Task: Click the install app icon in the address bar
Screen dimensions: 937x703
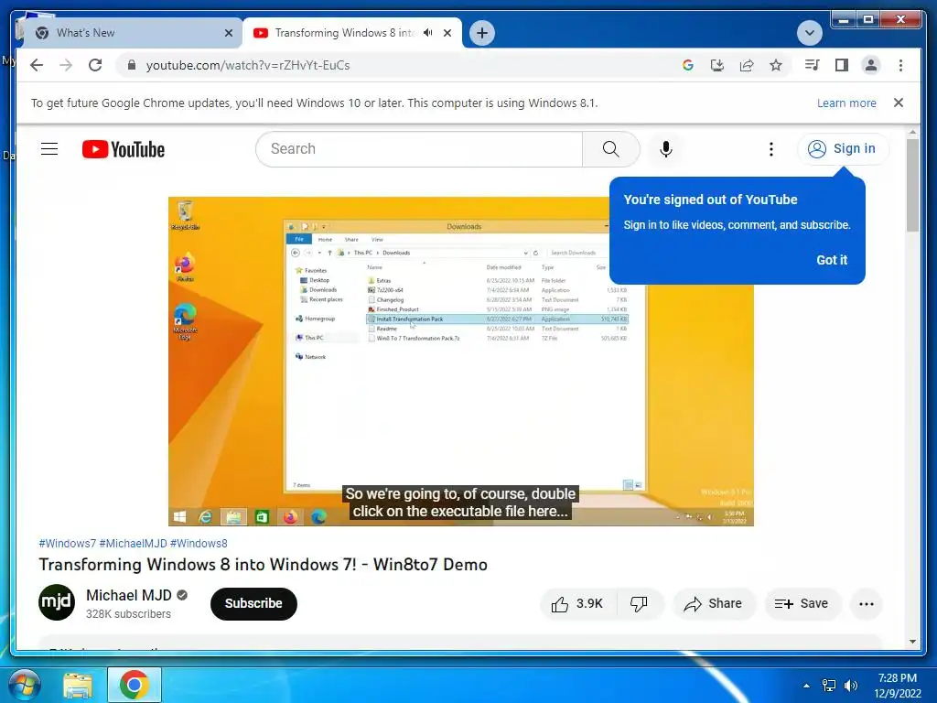Action: coord(717,65)
